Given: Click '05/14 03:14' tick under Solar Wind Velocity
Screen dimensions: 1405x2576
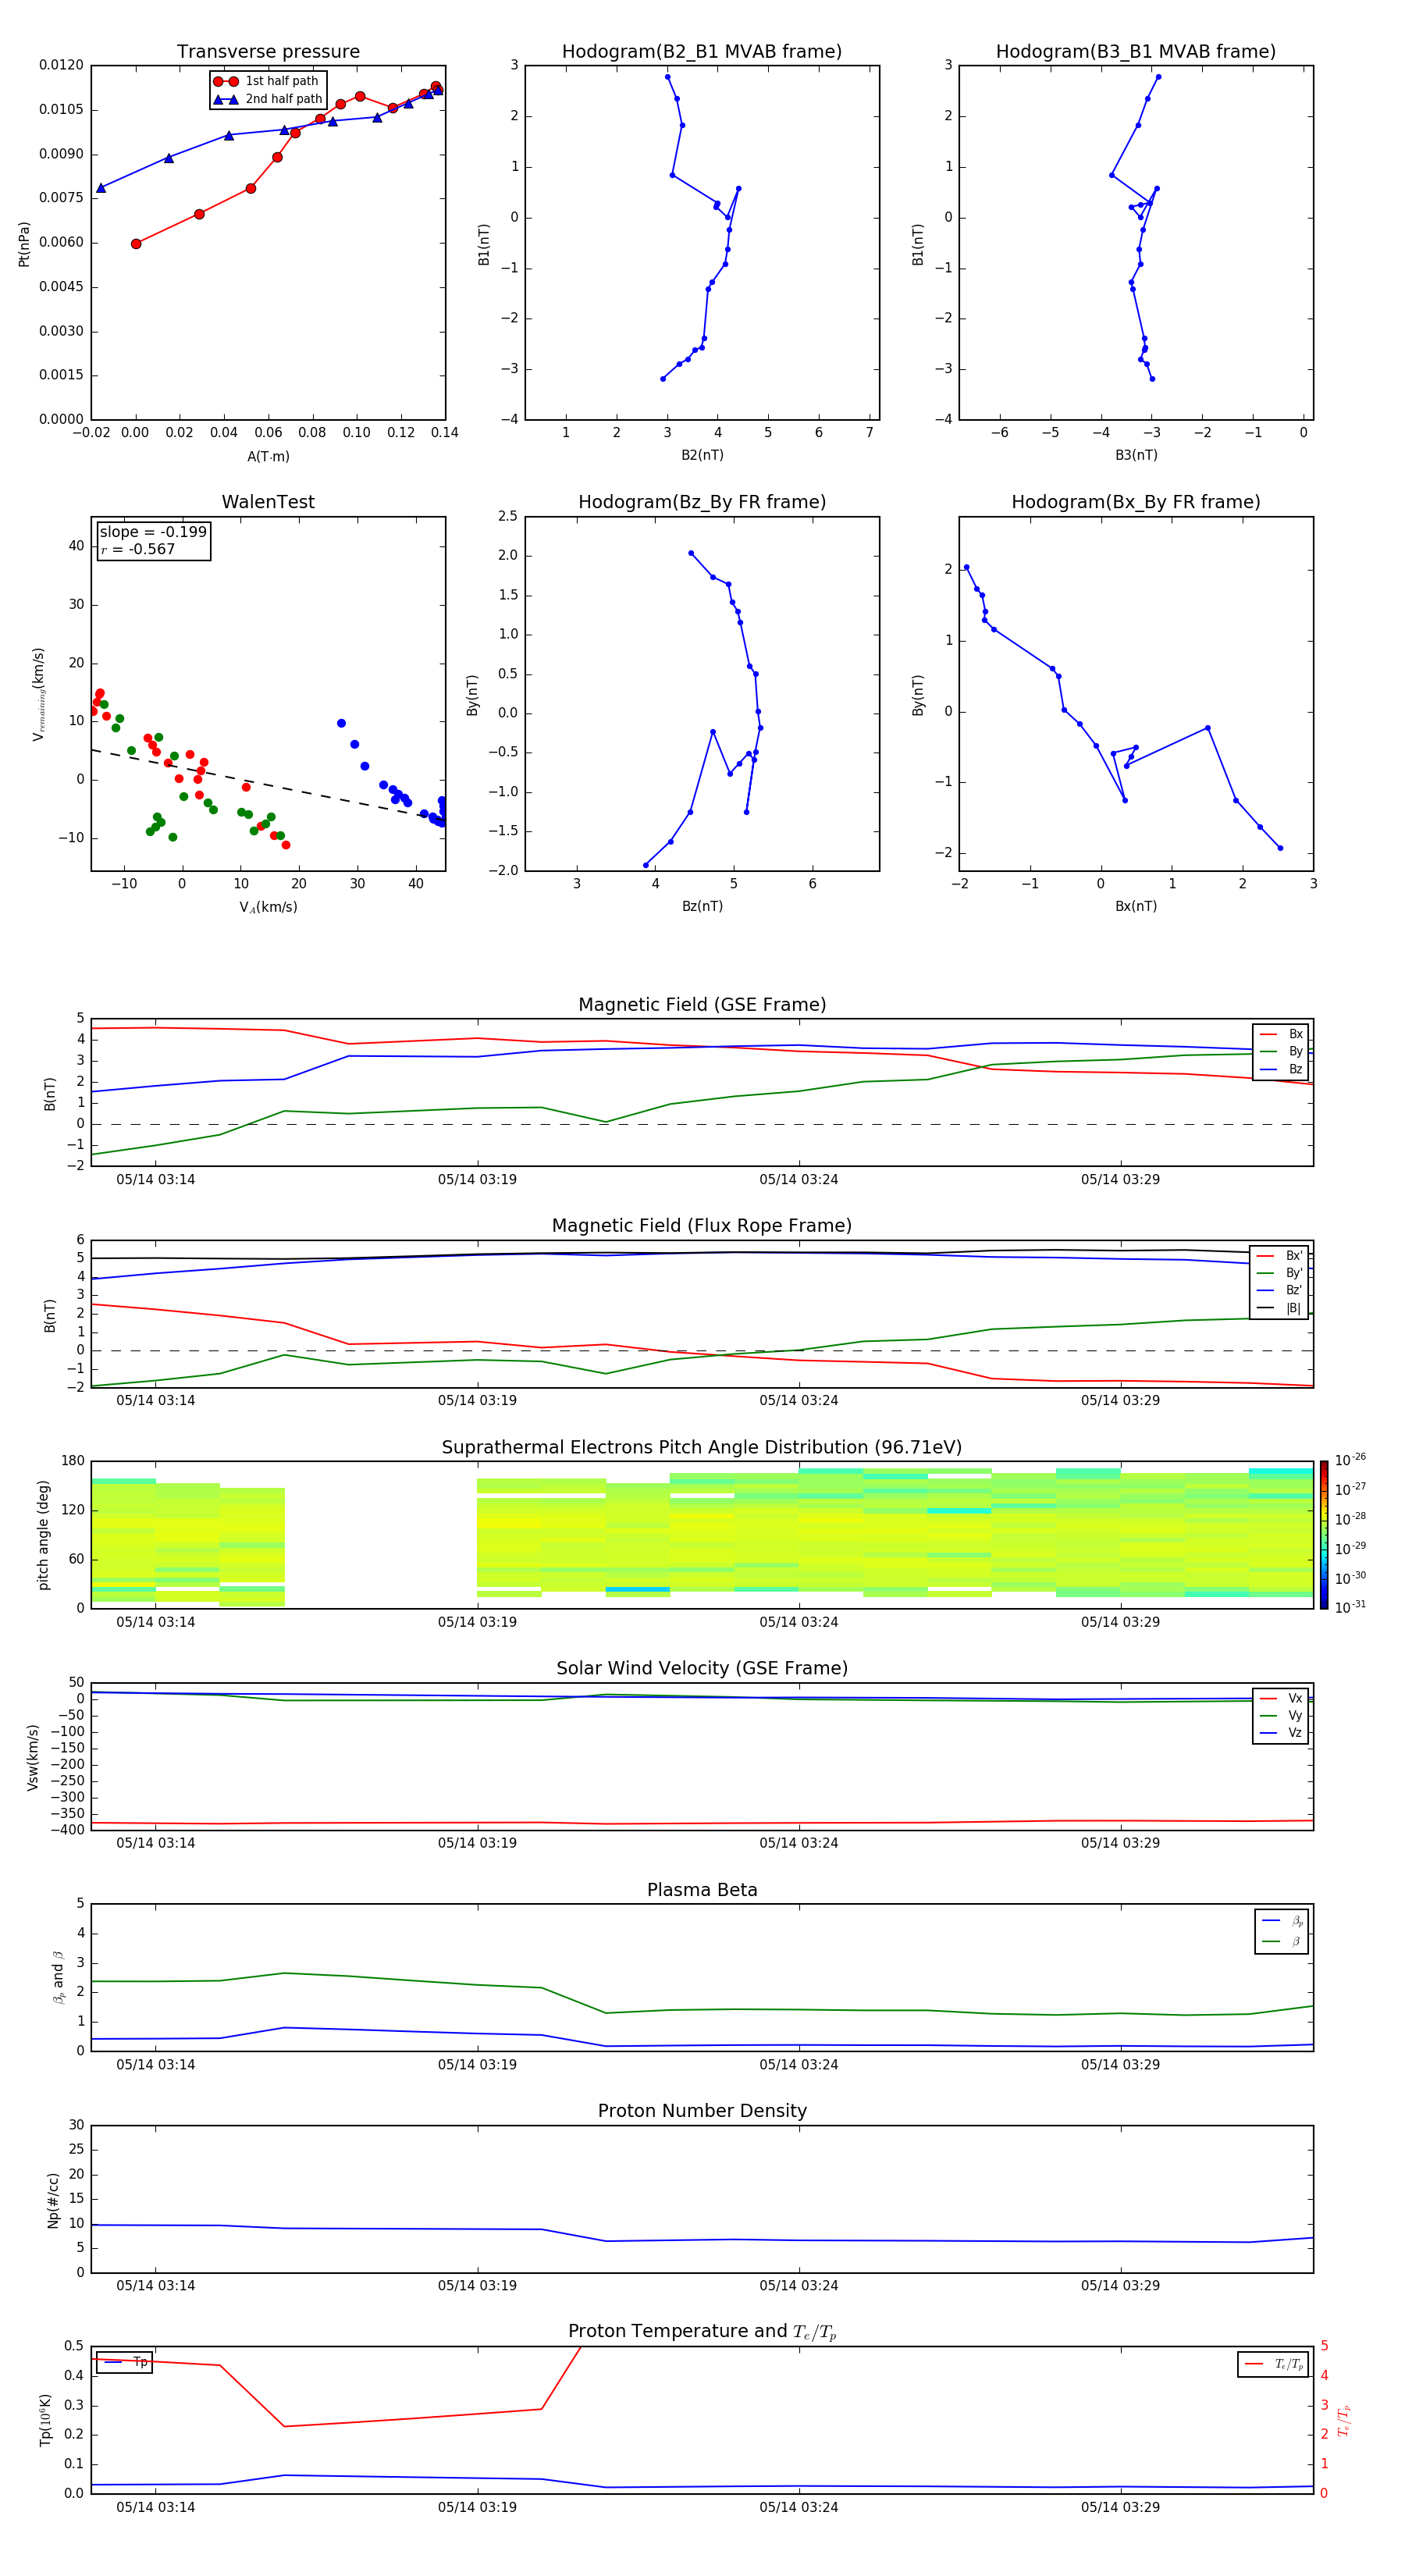Looking at the screenshot, I should pyautogui.click(x=155, y=1843).
